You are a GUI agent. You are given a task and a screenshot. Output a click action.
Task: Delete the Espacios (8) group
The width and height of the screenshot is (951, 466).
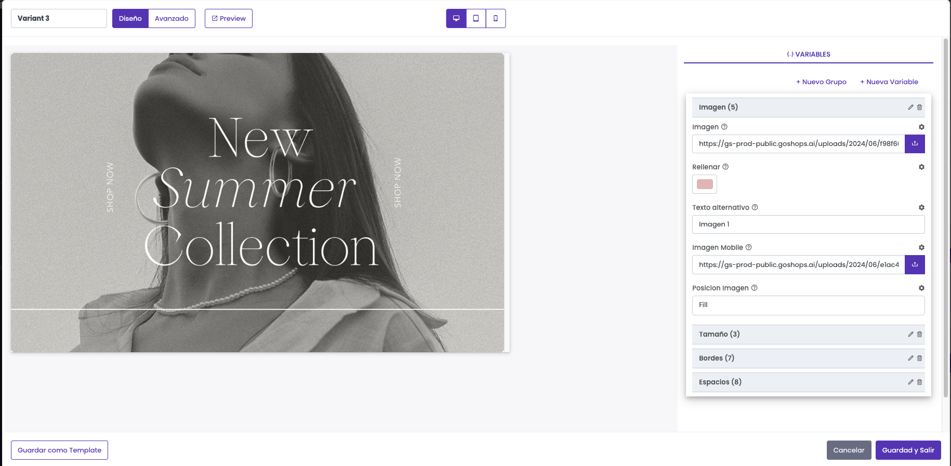[x=919, y=382]
